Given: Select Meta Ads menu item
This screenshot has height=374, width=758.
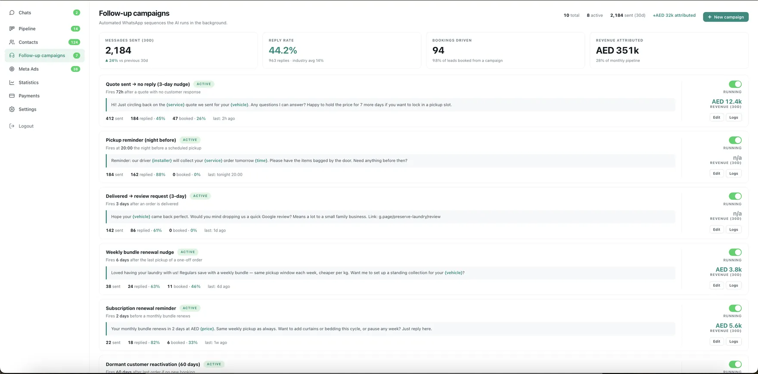Looking at the screenshot, I should (45, 69).
